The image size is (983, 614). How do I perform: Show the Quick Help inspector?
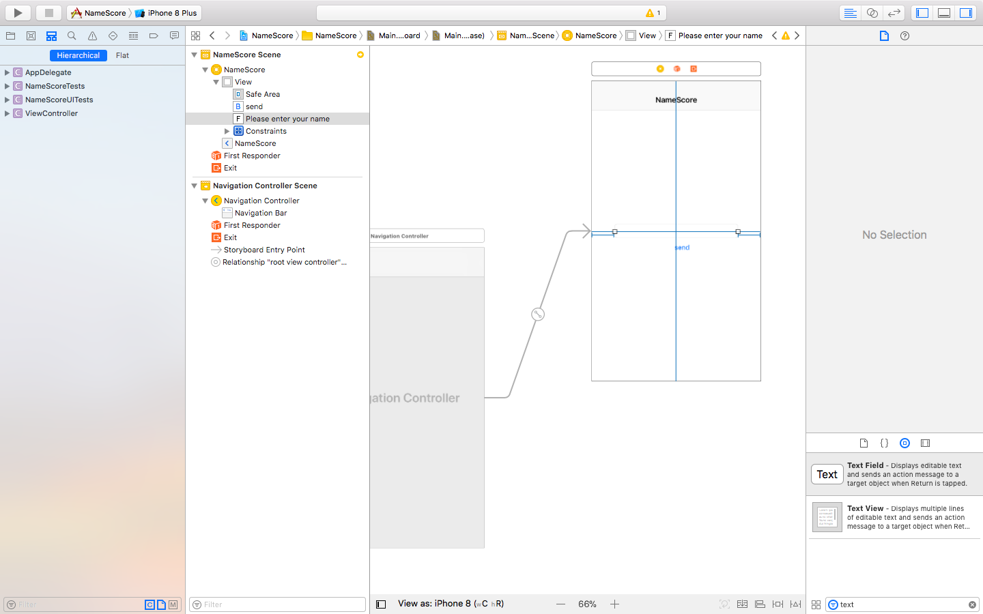pyautogui.click(x=904, y=35)
